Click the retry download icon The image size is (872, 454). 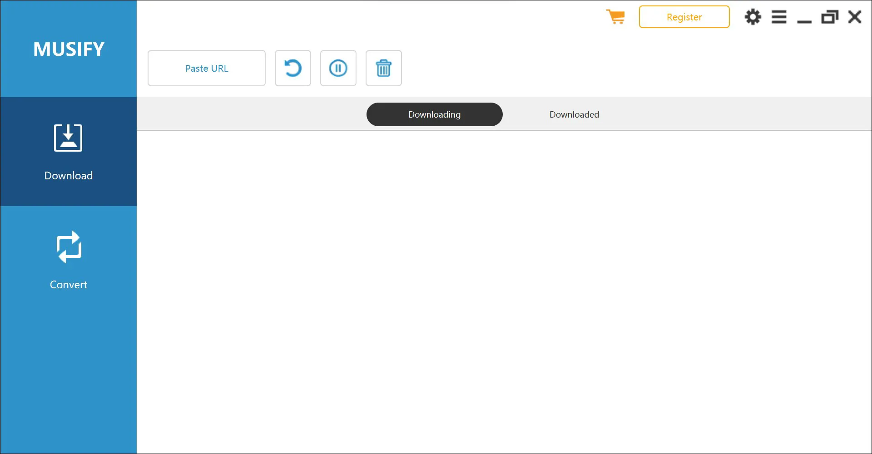pos(292,68)
